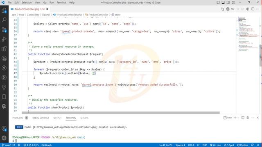This screenshot has width=262, height=147.
Task: Open the Edit menu
Action: 16,2
